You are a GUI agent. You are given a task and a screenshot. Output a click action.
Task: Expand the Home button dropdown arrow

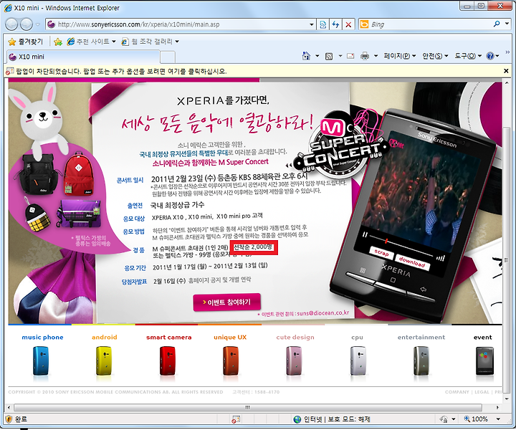pos(317,56)
